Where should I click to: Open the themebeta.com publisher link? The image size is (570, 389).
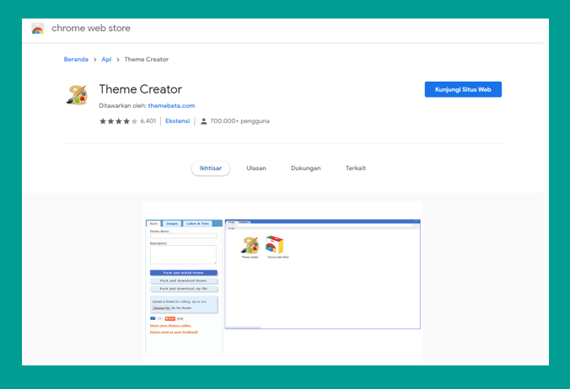point(171,105)
